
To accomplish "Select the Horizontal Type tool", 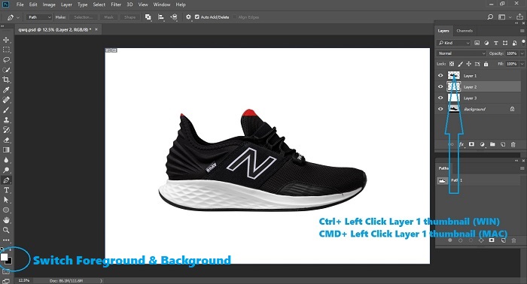I will [6, 190].
